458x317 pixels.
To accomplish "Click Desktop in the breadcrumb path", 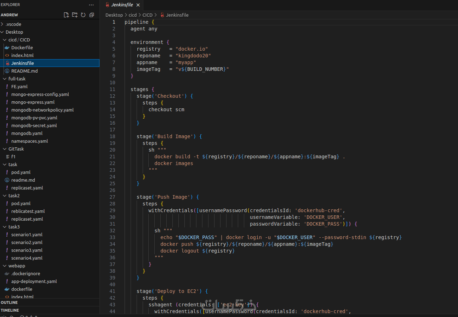I will [114, 15].
